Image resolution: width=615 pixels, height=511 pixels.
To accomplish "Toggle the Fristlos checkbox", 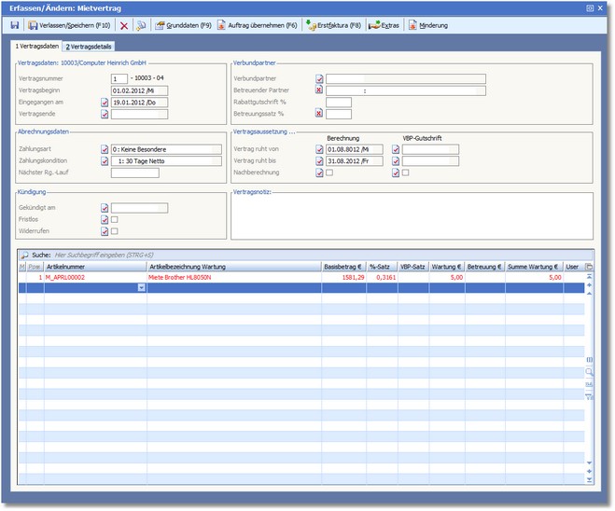I will click(x=115, y=219).
